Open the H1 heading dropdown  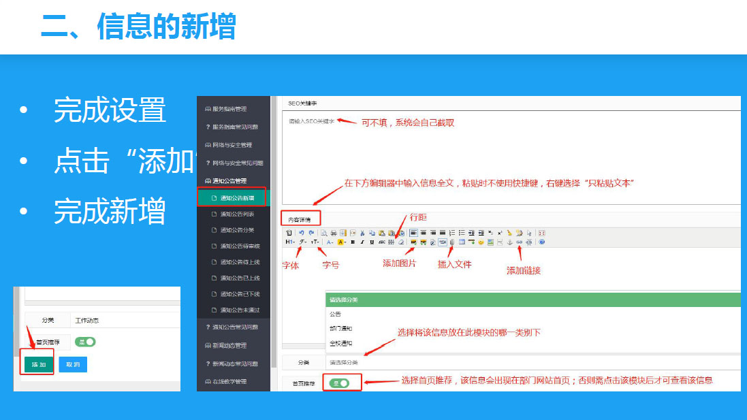(289, 242)
